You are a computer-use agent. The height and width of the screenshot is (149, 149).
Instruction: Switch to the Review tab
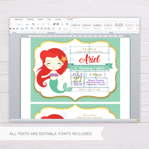(40, 19)
